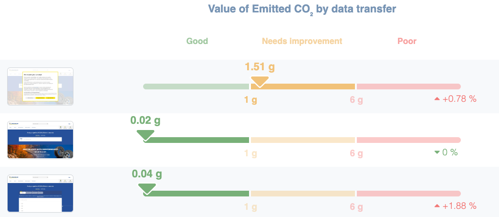Click the Value of Emitted CO2 title

(x=302, y=9)
